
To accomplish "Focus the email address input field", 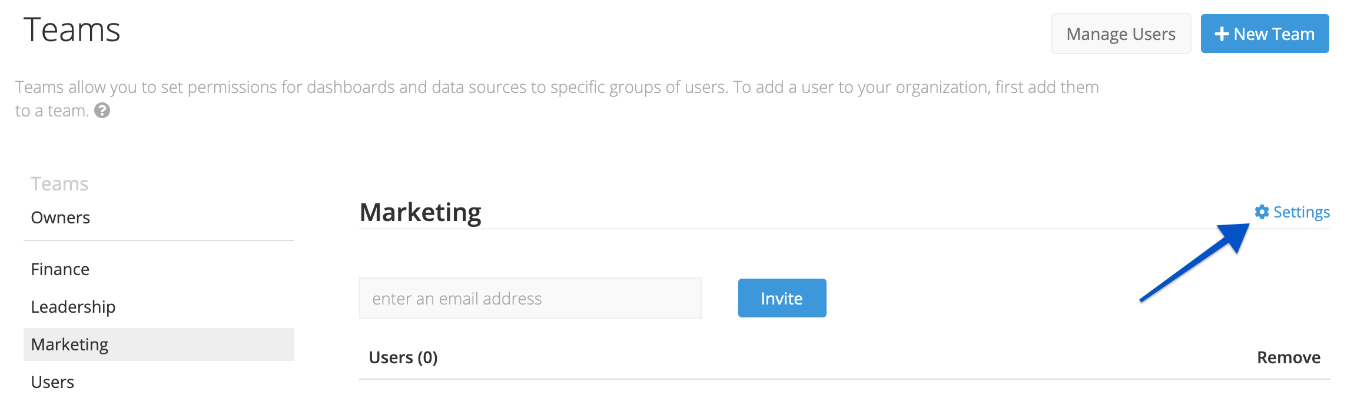I will (530, 298).
